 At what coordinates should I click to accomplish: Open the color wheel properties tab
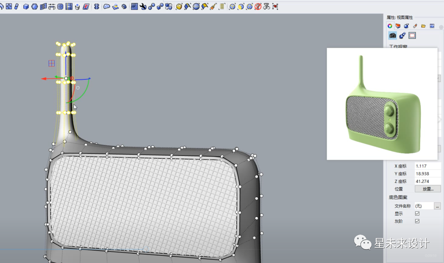pyautogui.click(x=390, y=26)
